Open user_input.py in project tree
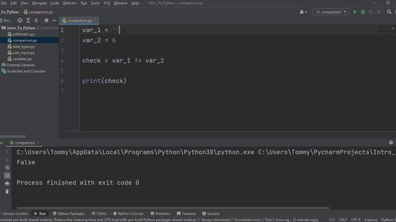The width and height of the screenshot is (396, 222). point(24,53)
